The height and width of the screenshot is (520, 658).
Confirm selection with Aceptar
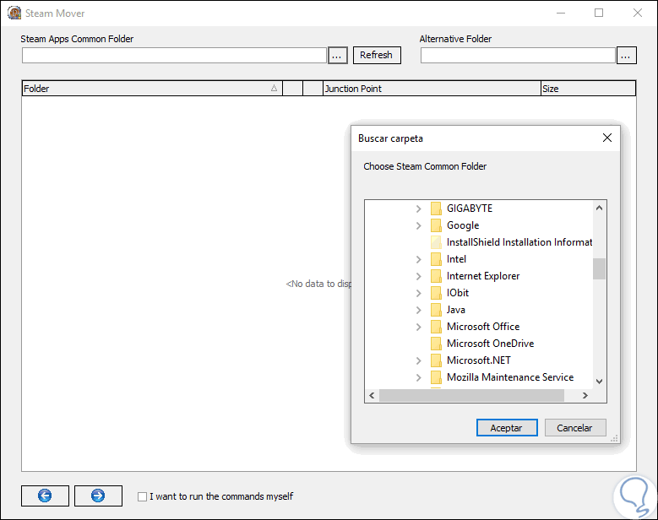click(x=507, y=428)
